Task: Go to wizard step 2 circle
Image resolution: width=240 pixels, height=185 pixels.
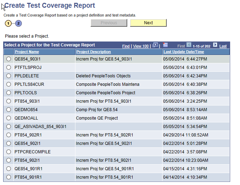Action: click(x=18, y=23)
